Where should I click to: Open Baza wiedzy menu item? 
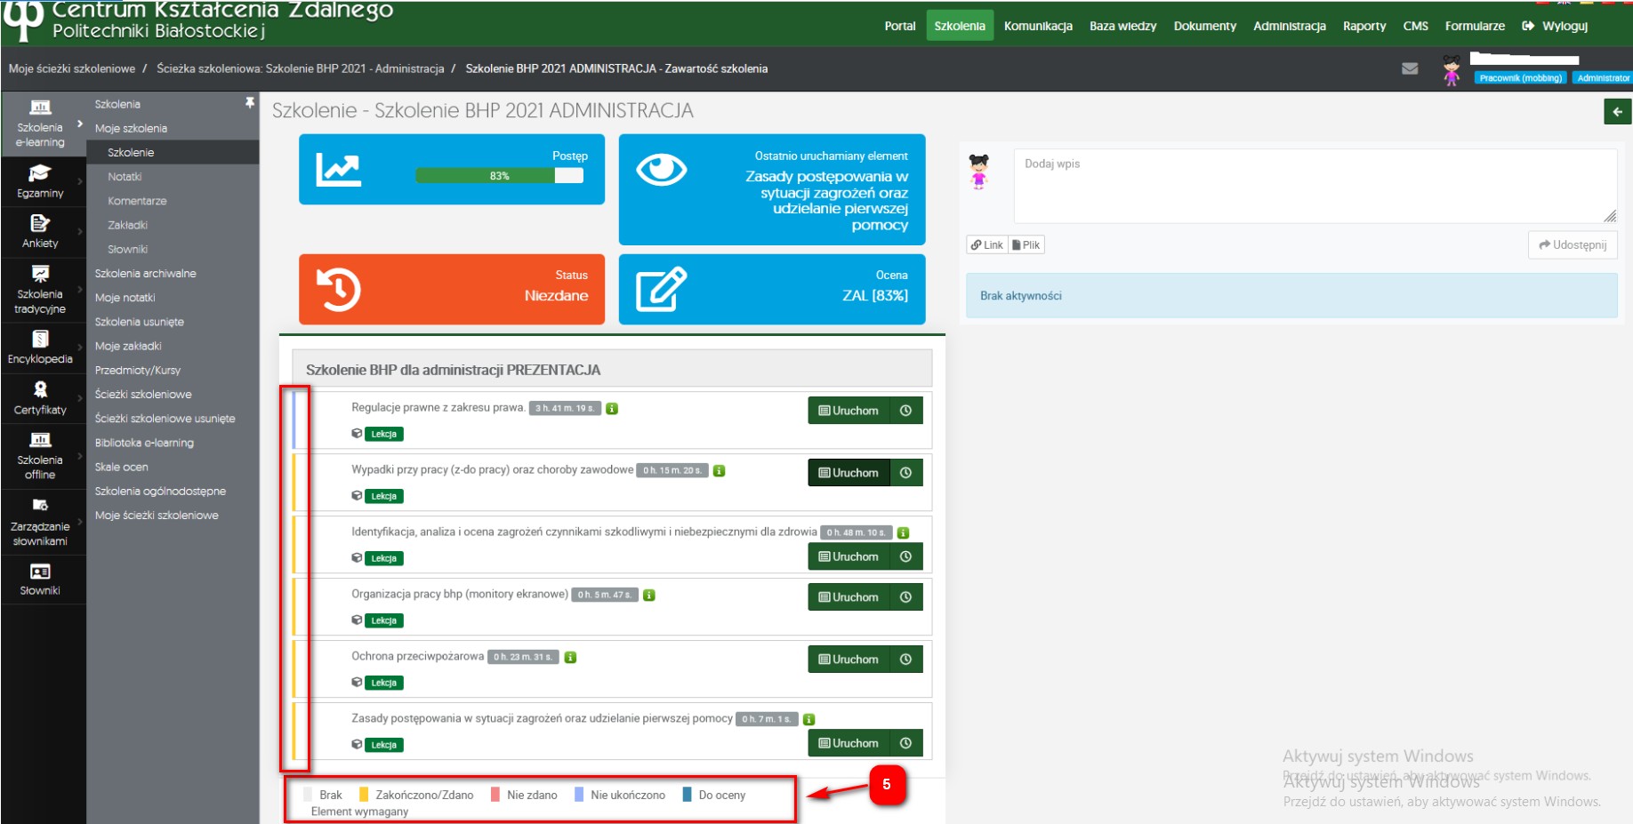point(1122,26)
